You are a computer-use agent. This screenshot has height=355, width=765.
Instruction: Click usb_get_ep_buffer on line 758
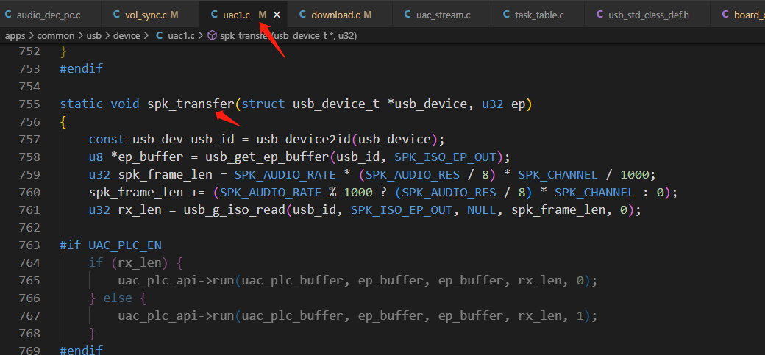[267, 157]
